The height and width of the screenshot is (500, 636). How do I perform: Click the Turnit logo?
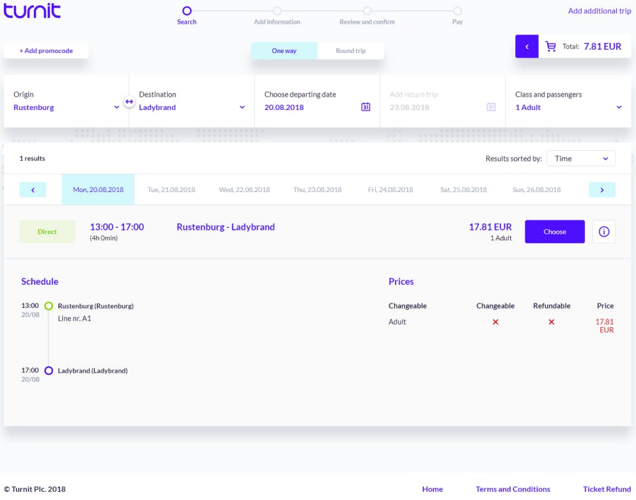point(32,11)
